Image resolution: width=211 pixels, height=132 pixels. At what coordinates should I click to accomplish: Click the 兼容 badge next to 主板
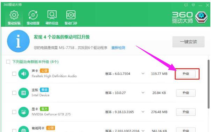coord(44,90)
